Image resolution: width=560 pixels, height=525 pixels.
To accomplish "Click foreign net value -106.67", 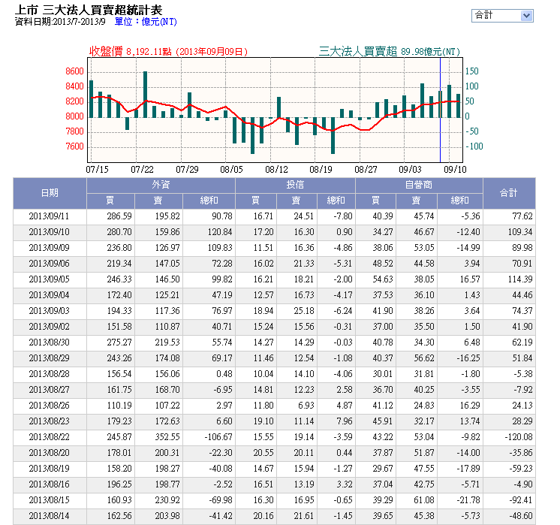I will coord(218,437).
